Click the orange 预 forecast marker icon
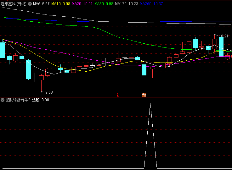The width and height of the screenshot is (232, 170). tap(144, 95)
